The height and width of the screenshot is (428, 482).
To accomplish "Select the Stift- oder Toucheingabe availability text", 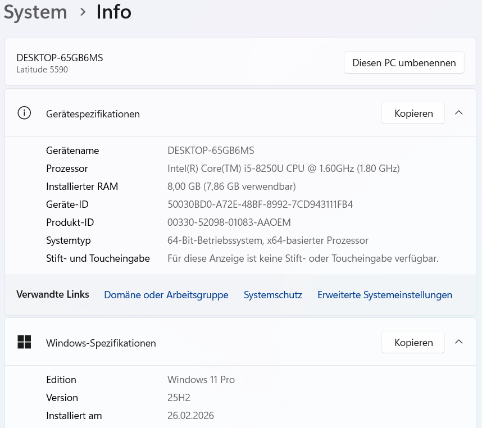I will [x=303, y=258].
